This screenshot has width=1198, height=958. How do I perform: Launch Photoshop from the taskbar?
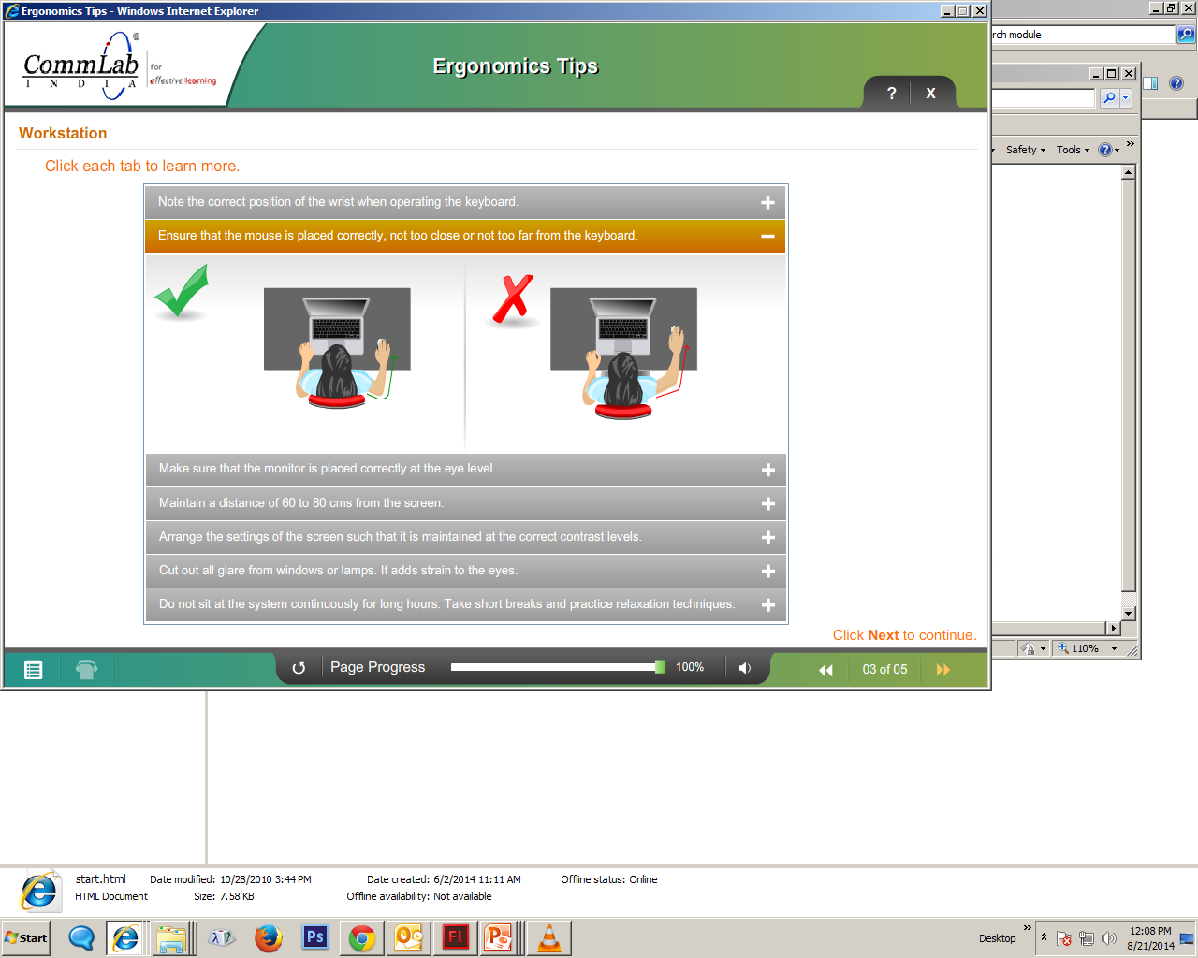pos(315,937)
